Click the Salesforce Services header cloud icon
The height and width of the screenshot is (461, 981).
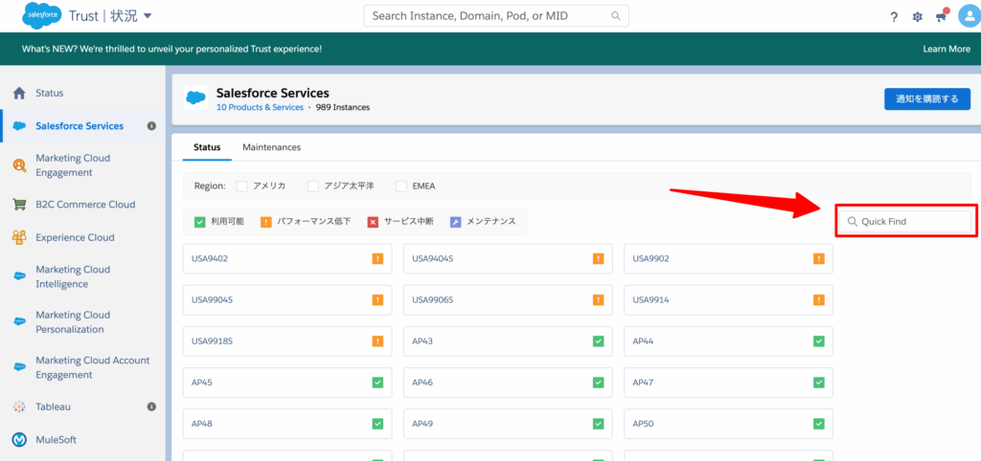[195, 99]
